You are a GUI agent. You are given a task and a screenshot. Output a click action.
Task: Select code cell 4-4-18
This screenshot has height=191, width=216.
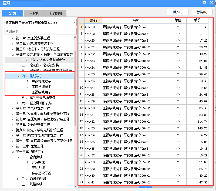(93, 27)
